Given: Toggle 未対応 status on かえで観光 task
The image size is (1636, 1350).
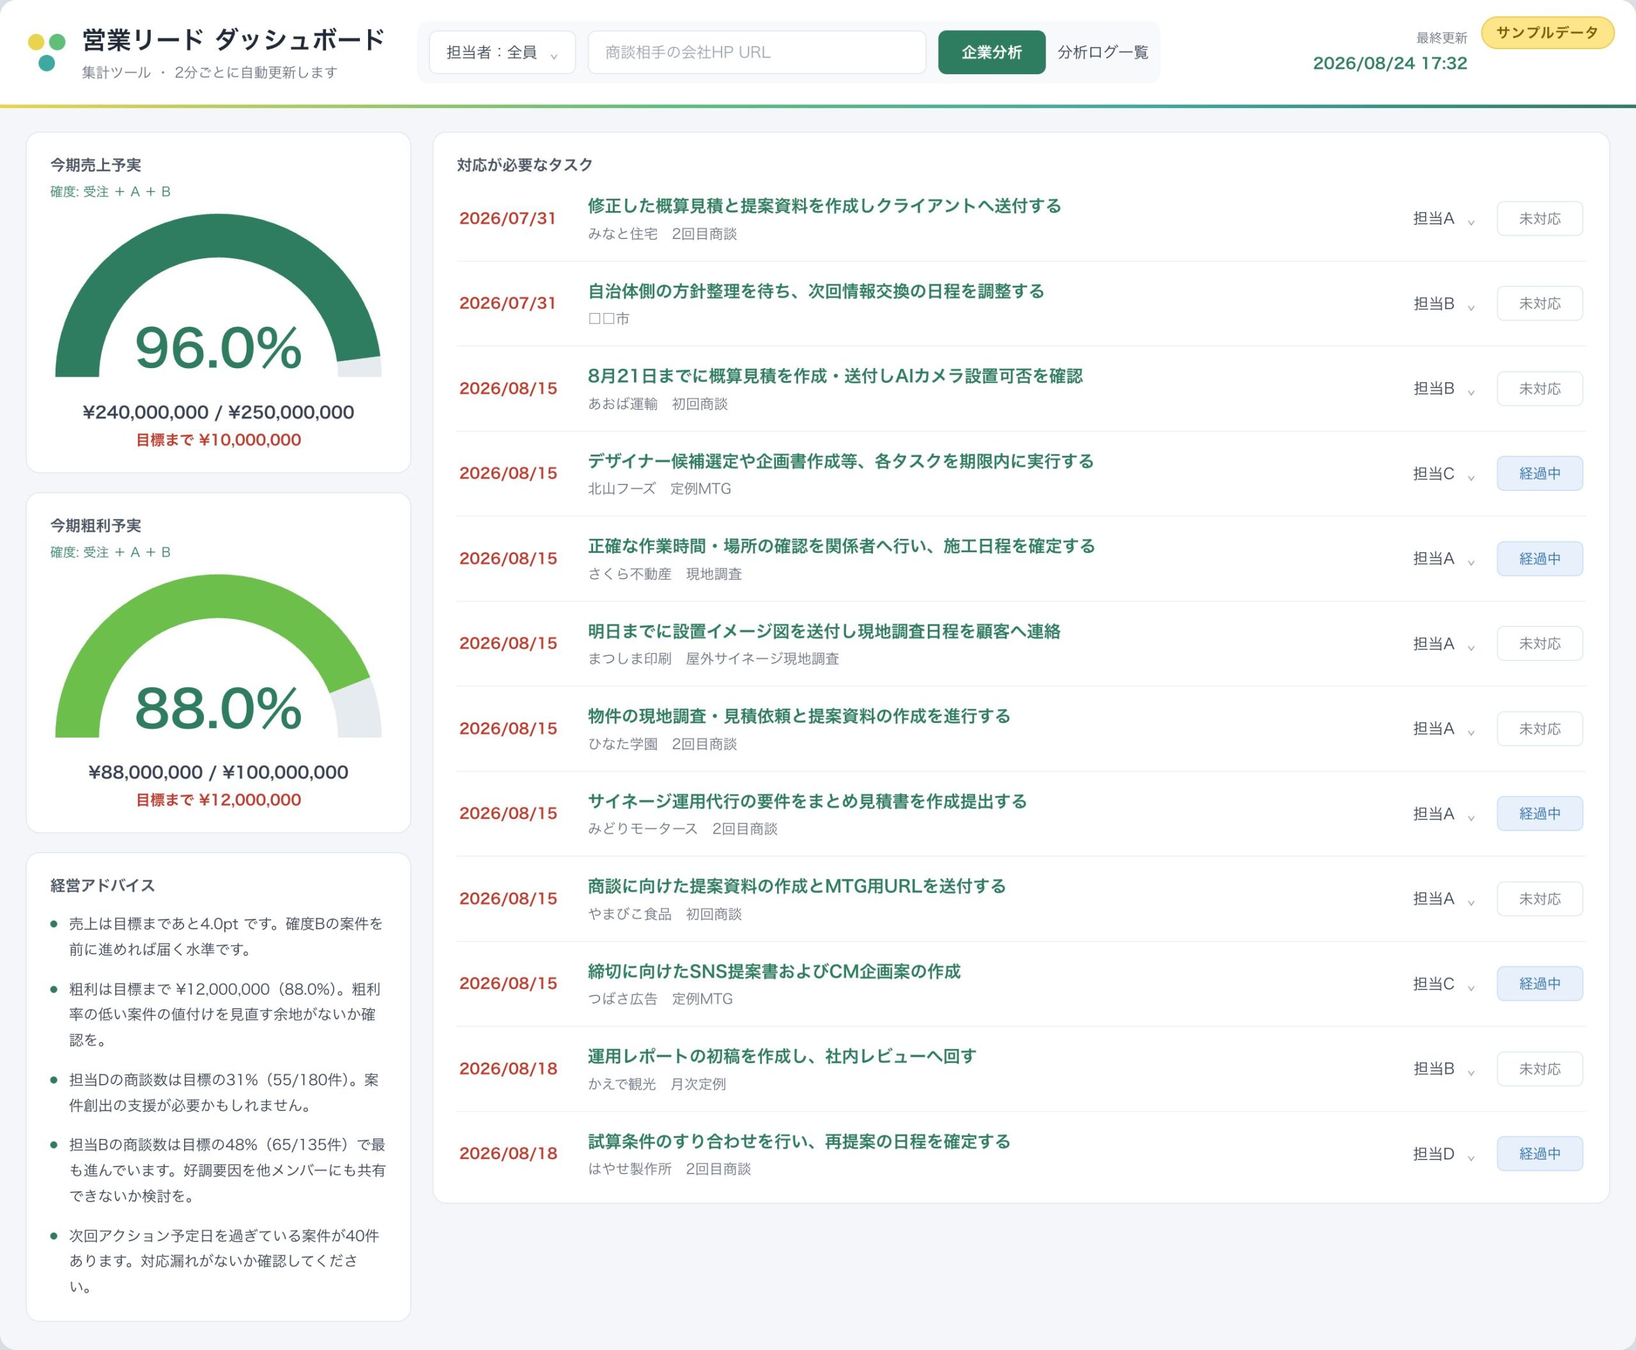Looking at the screenshot, I should [1540, 1069].
